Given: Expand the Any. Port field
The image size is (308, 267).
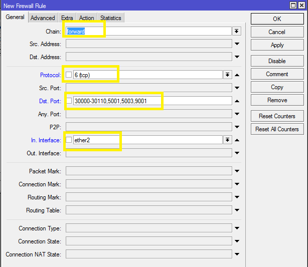Looking at the screenshot, I should 237,114.
